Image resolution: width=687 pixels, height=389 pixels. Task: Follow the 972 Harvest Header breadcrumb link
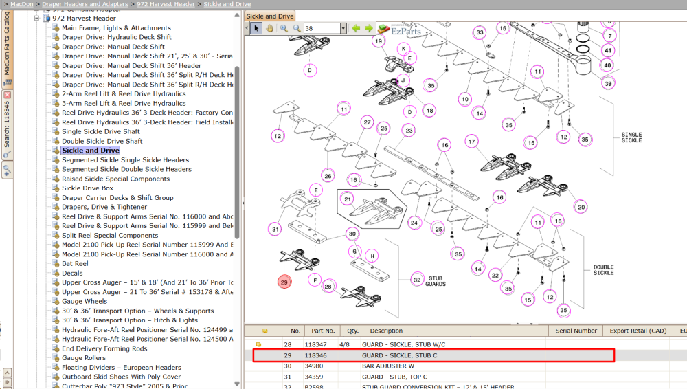(x=166, y=4)
